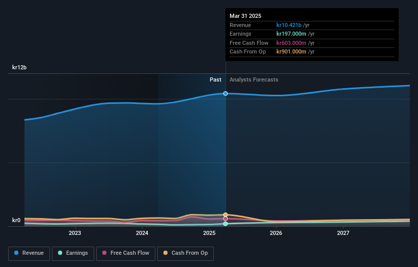Click the 2023 x-axis label
This screenshot has width=418, height=267.
tap(75, 233)
